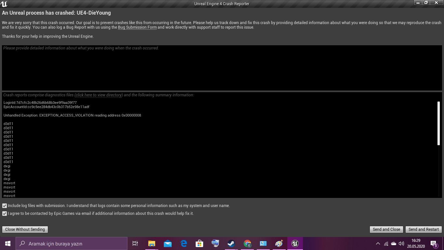Show hidden system tray icons
This screenshot has height=250, width=444.
click(378, 243)
